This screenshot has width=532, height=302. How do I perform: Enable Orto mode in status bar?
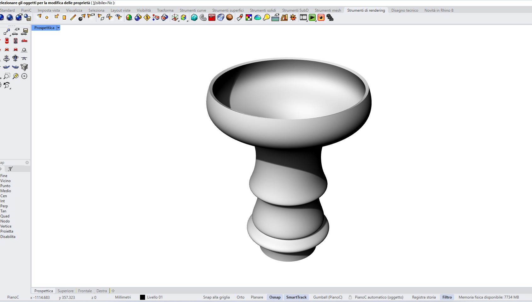(240, 297)
